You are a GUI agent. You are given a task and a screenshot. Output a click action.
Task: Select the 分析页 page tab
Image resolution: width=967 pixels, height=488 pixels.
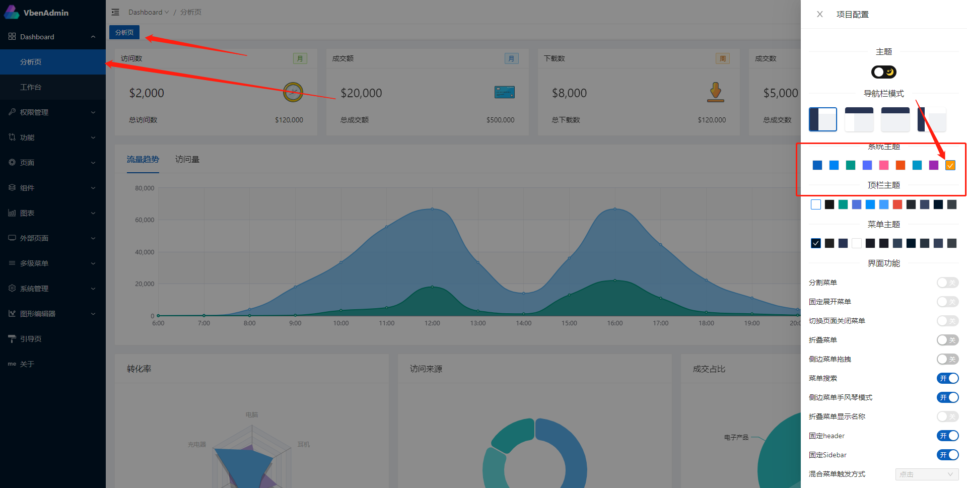(124, 32)
